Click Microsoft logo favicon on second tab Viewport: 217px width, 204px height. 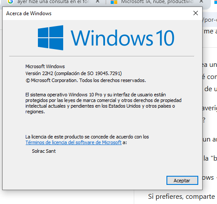click(114, 2)
